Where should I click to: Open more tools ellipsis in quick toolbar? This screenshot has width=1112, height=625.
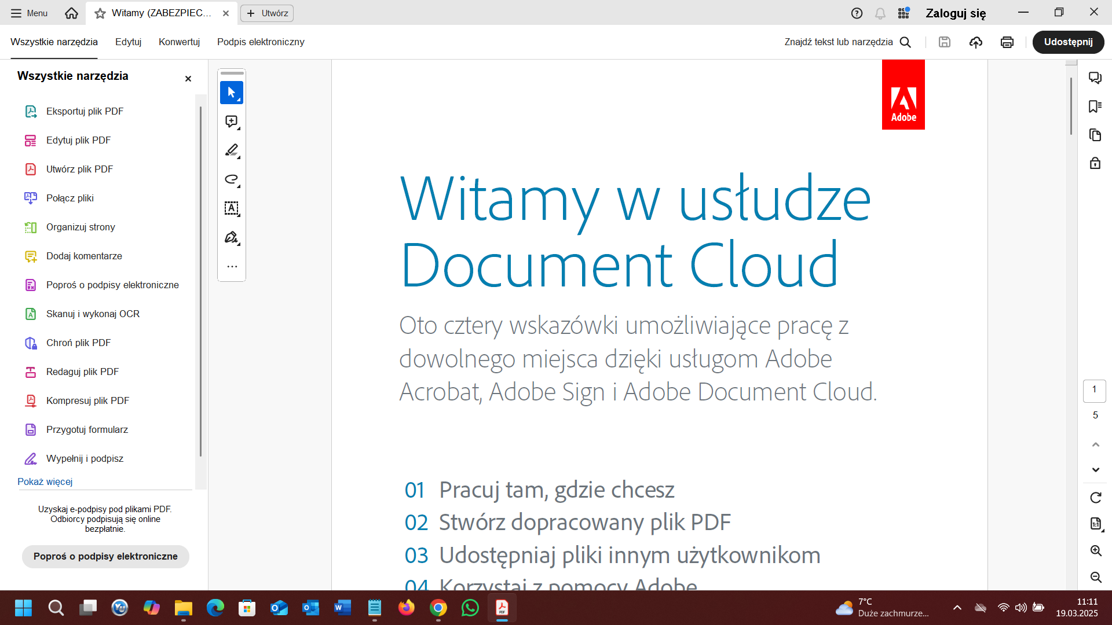[232, 267]
